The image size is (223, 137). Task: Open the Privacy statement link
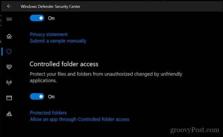tap(49, 34)
